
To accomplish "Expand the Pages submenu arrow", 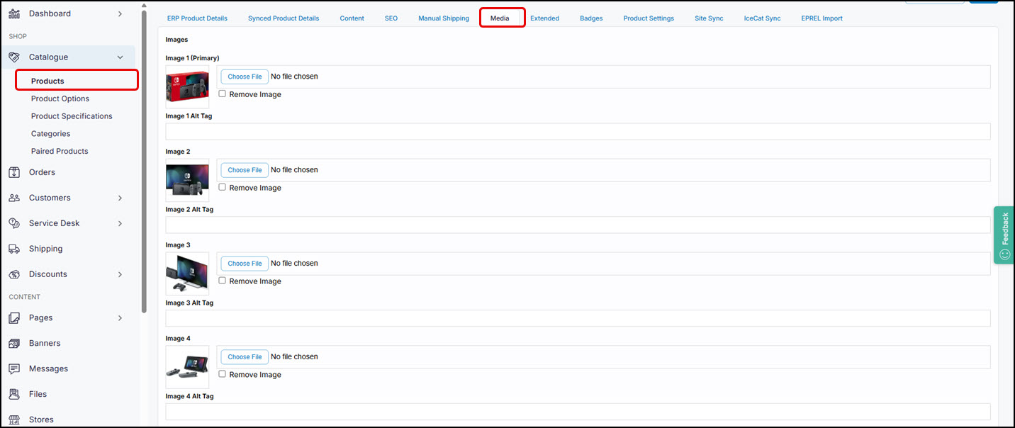I will [x=120, y=318].
